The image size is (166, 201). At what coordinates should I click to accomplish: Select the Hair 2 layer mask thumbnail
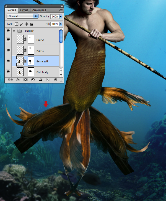click(x=31, y=39)
